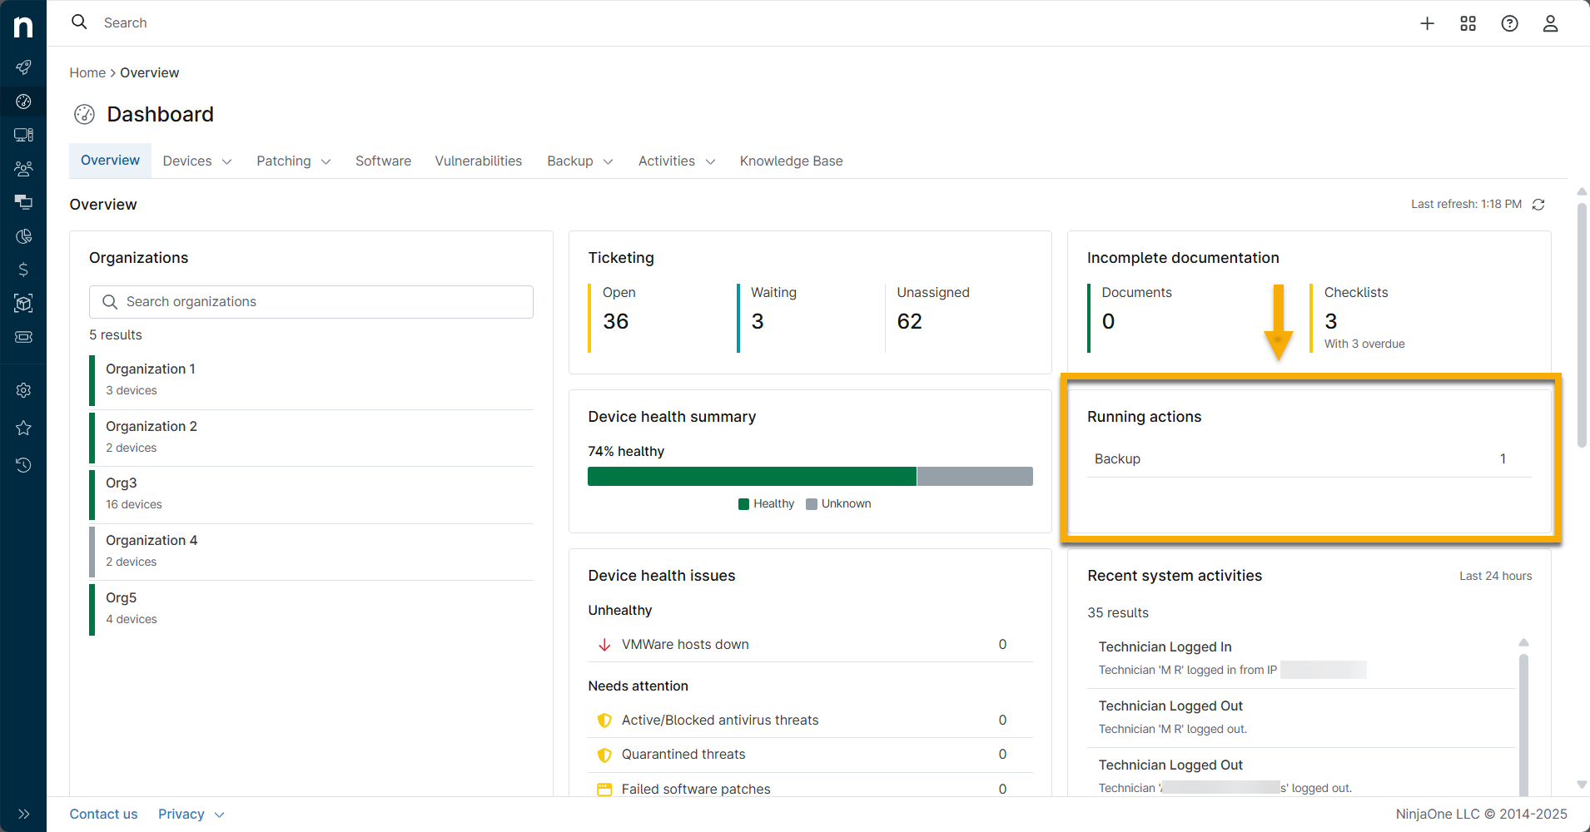Open the Organizations people icon in sidebar
Screen dimensions: 1590x832
point(24,168)
